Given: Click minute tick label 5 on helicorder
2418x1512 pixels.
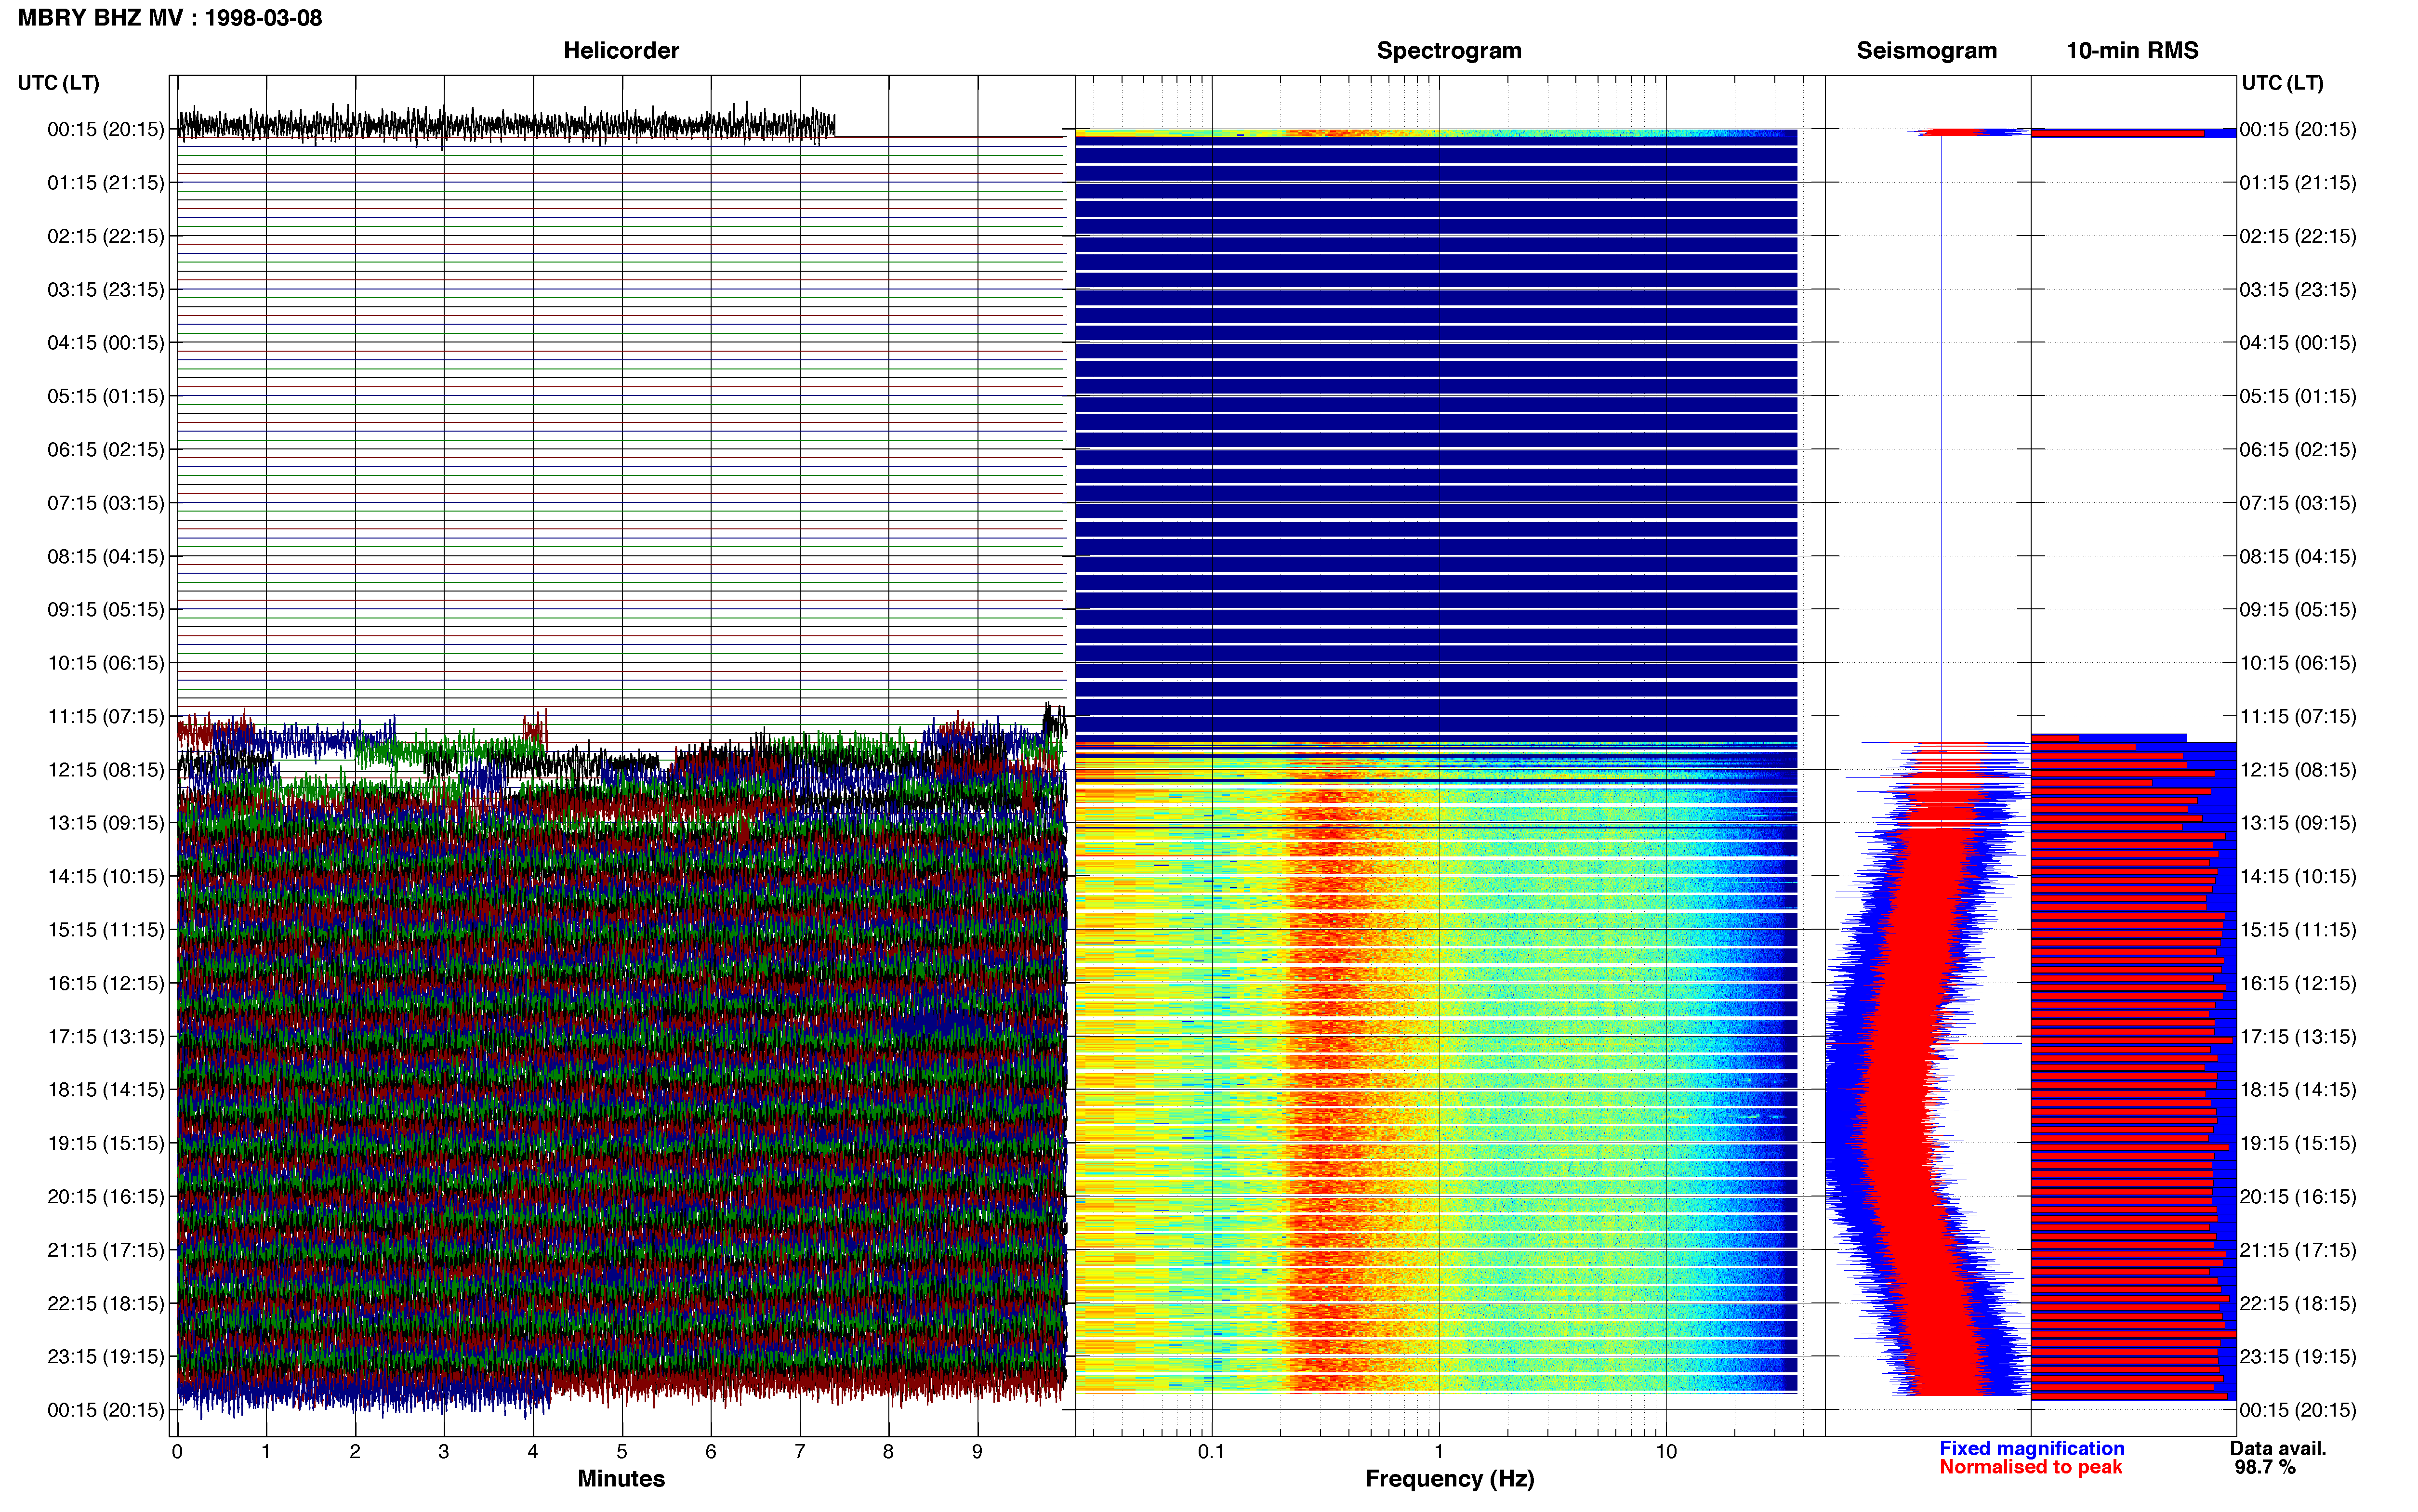Looking at the screenshot, I should tap(622, 1451).
